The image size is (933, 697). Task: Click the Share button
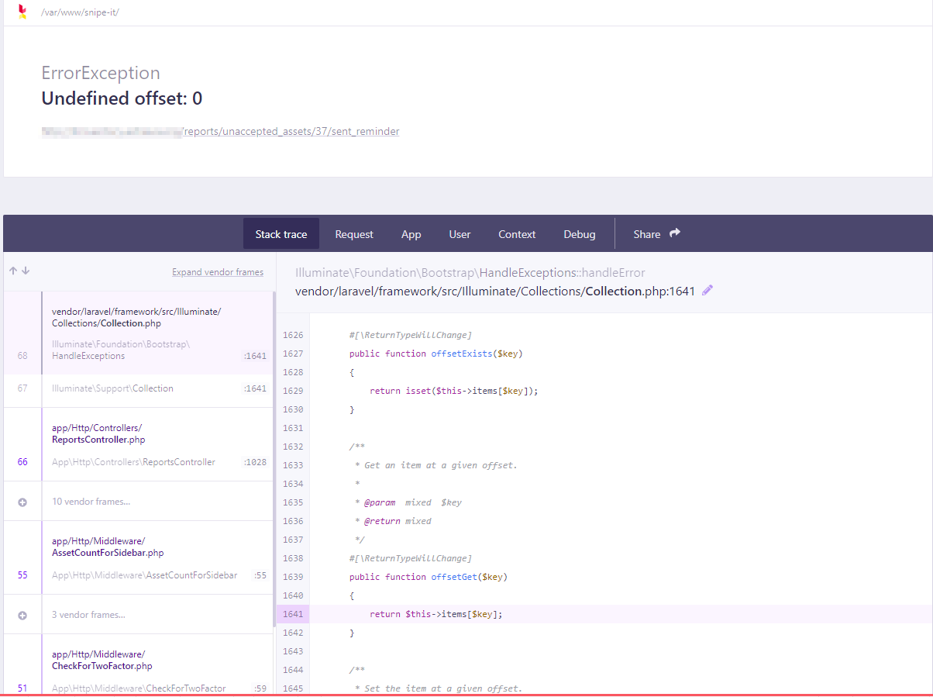(x=646, y=233)
